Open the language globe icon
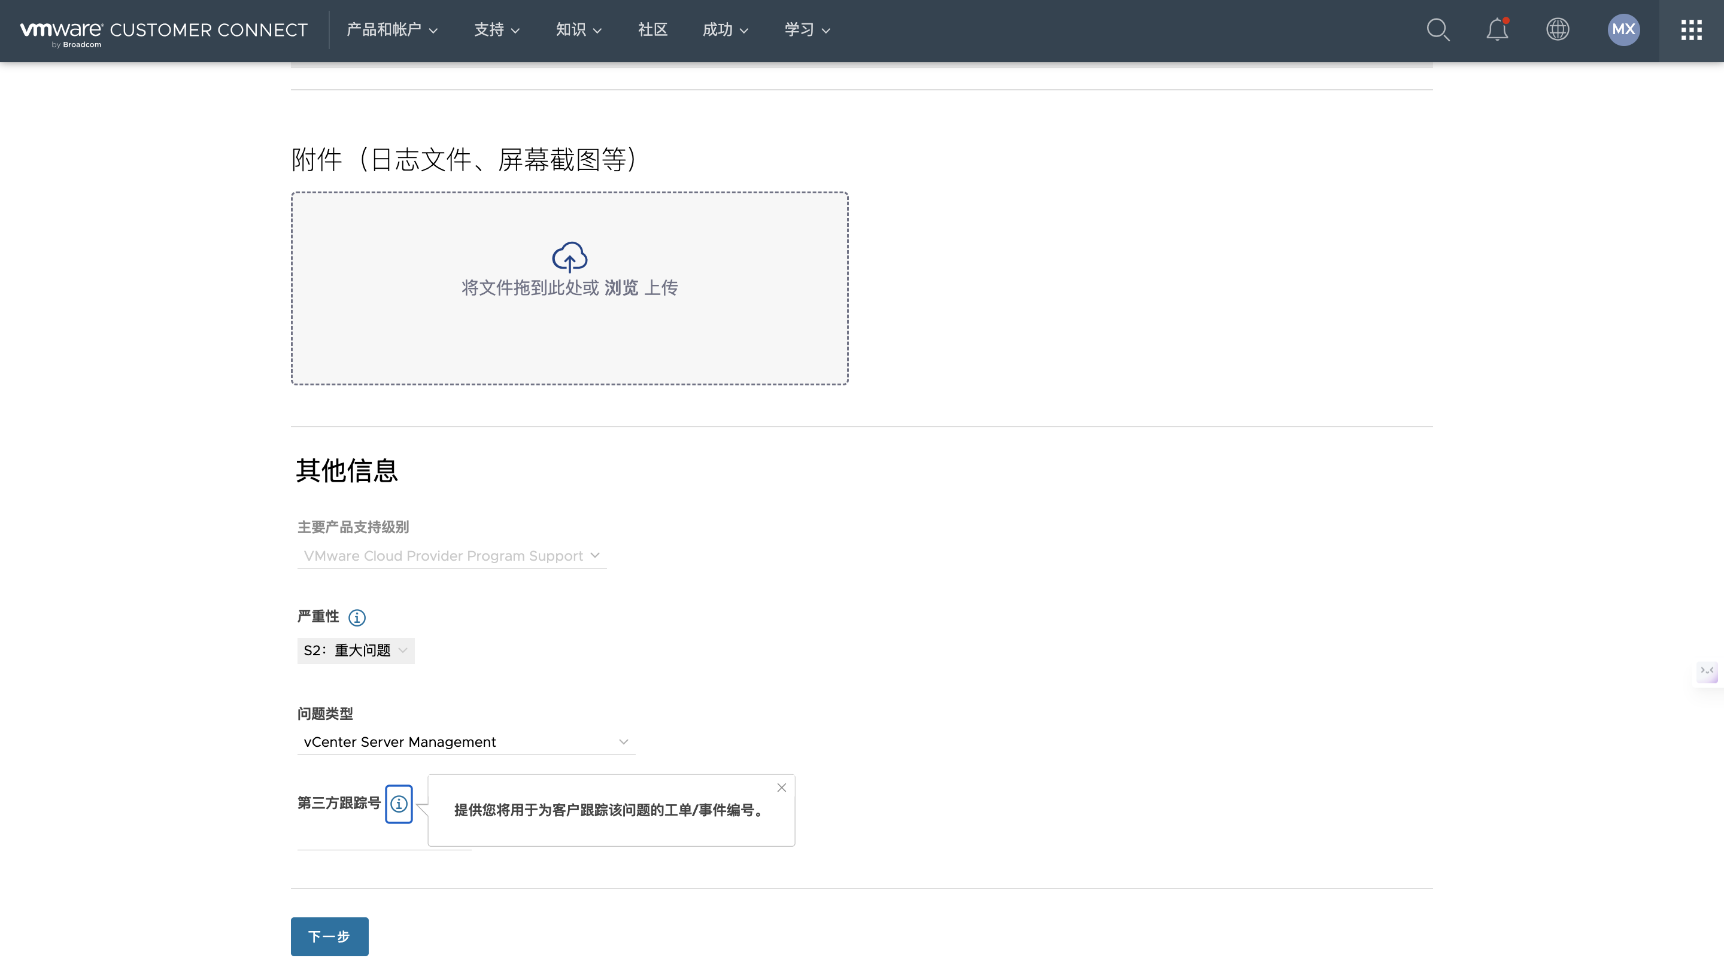 click(1558, 29)
